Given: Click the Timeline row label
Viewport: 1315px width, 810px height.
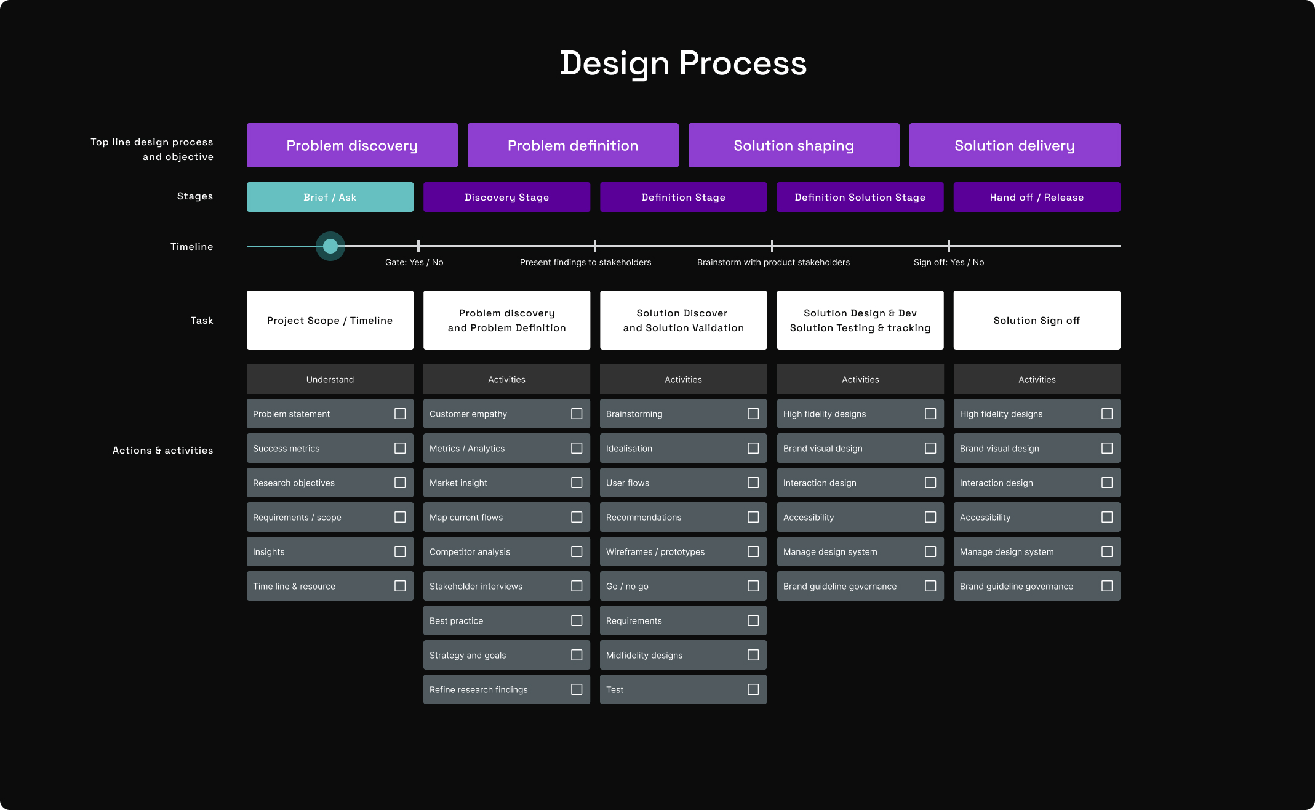Looking at the screenshot, I should click(x=192, y=247).
